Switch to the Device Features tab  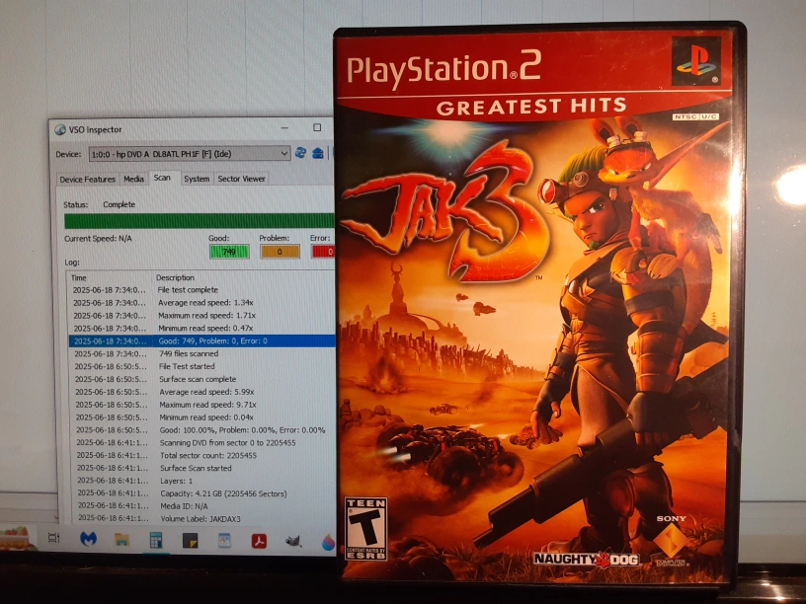point(87,179)
